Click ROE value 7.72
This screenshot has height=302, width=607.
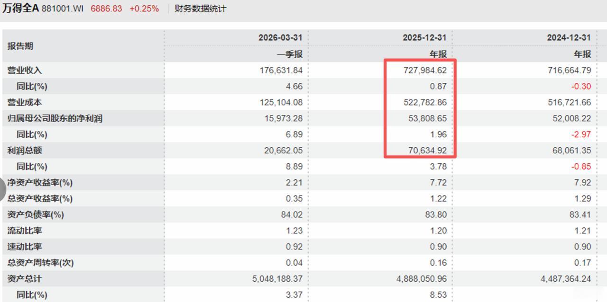coord(439,183)
